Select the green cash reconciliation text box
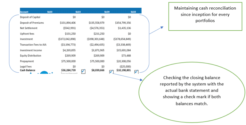The width and height of the screenshot is (246, 125). (205, 16)
